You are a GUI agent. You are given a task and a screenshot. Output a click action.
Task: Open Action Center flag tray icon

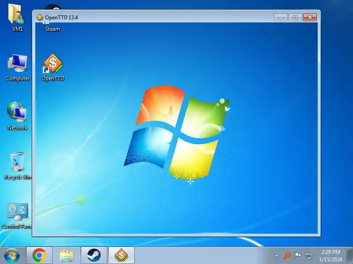coord(297,256)
